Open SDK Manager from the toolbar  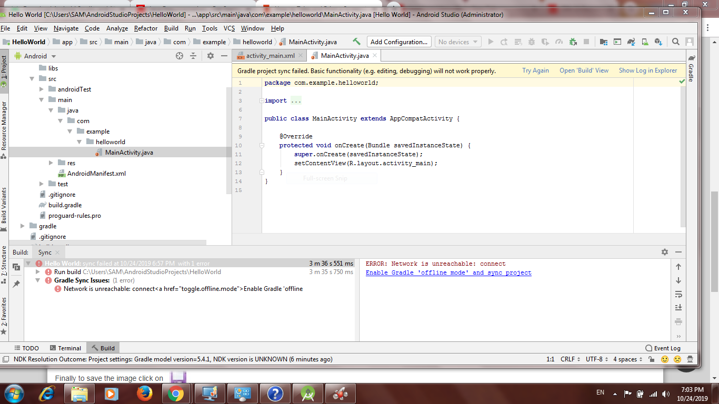click(658, 42)
